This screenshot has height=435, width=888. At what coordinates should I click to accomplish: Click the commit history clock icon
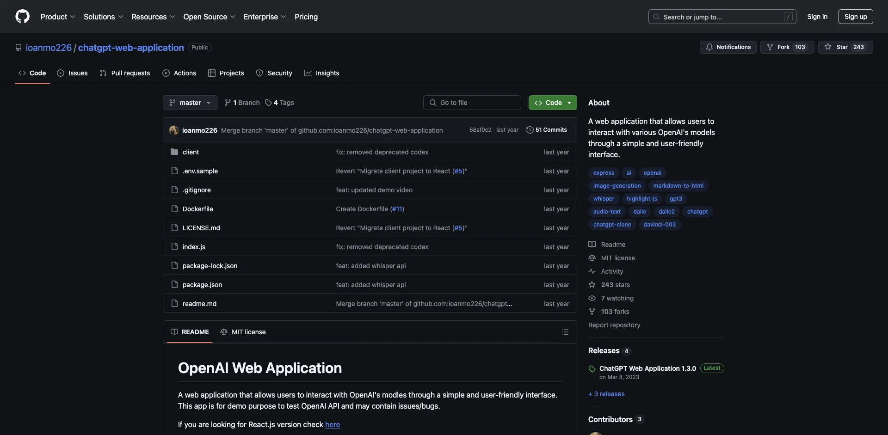coord(530,130)
